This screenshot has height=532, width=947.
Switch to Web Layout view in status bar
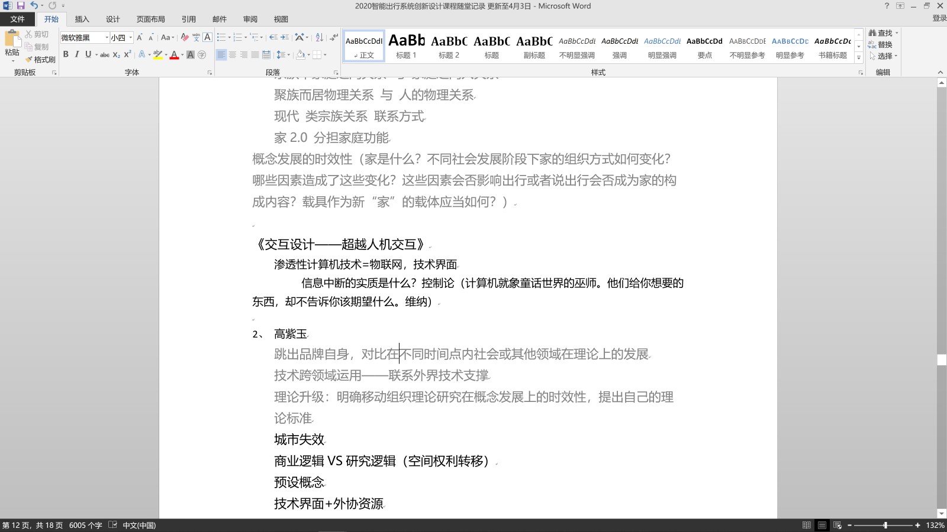[x=838, y=525]
